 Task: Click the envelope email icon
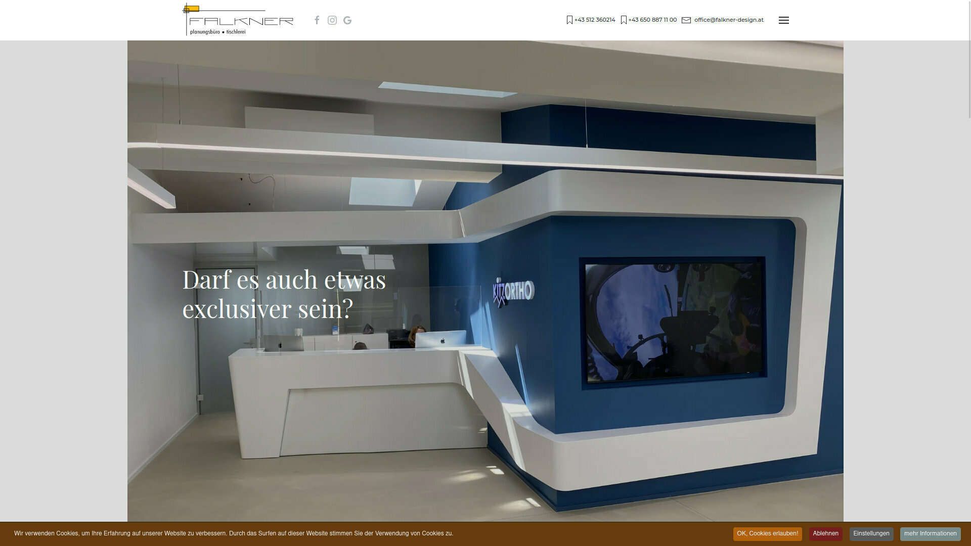pyautogui.click(x=686, y=20)
